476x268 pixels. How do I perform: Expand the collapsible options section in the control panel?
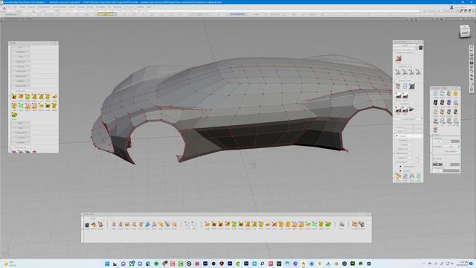397,135
